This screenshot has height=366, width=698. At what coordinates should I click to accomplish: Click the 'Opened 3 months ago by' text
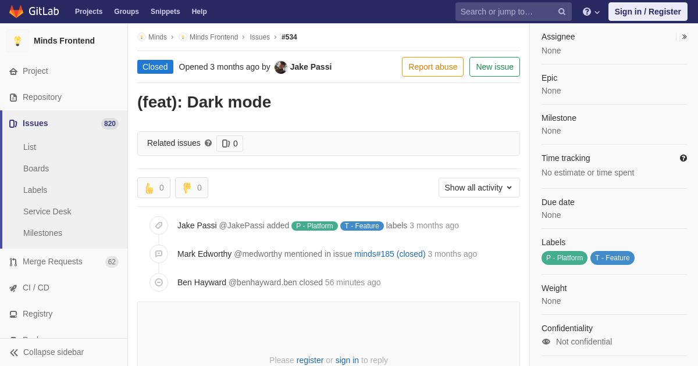(x=225, y=67)
